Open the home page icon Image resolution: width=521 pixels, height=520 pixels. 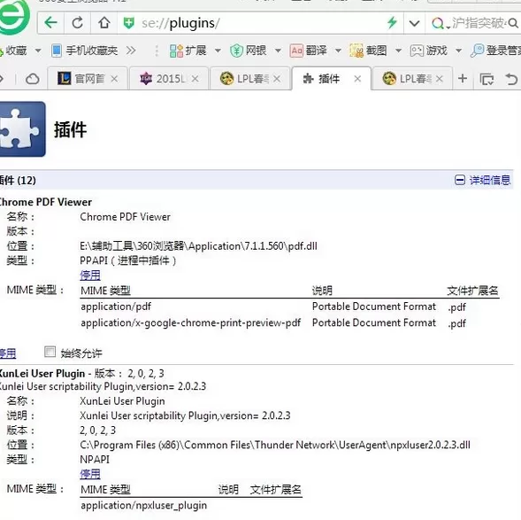[x=104, y=23]
